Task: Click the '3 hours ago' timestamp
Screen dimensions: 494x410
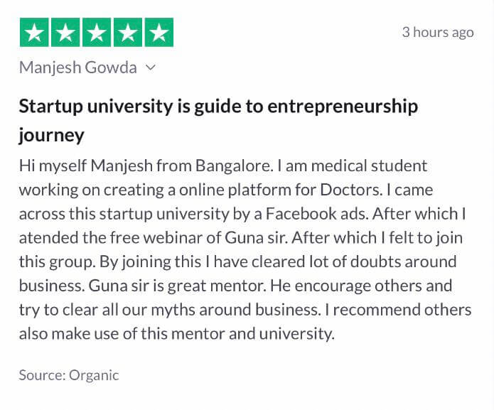Action: 438,32
